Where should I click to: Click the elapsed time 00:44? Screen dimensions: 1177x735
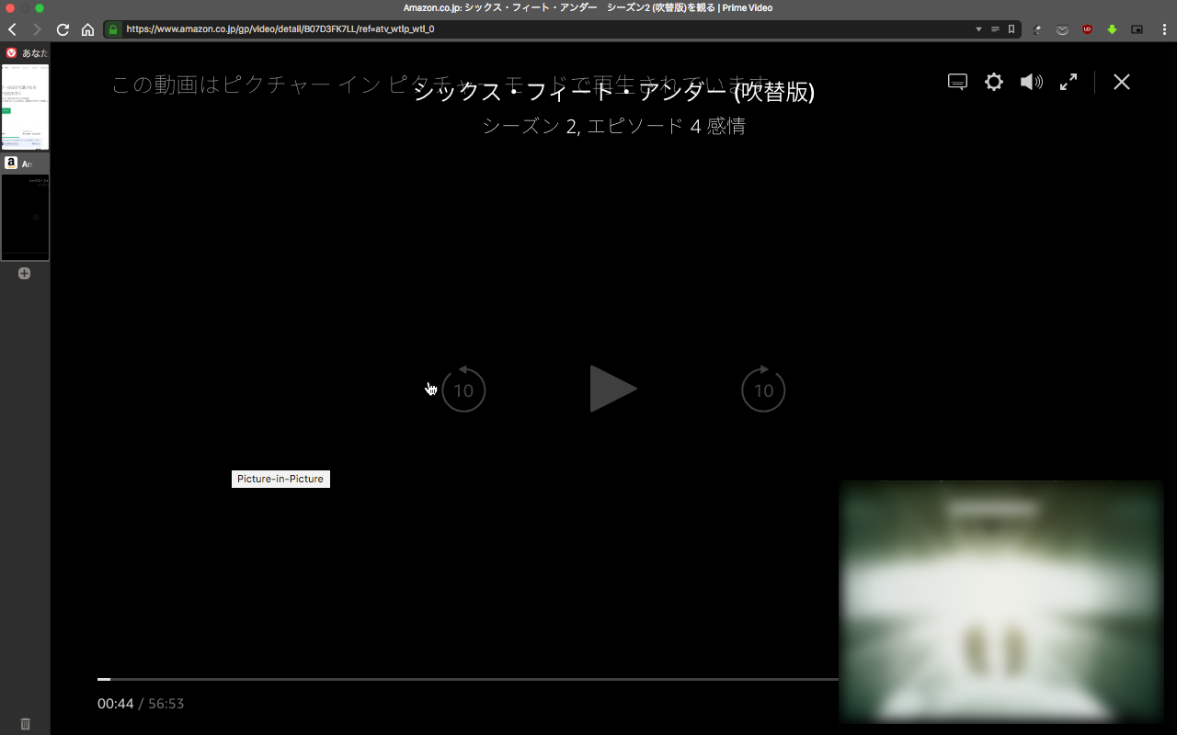[116, 704]
